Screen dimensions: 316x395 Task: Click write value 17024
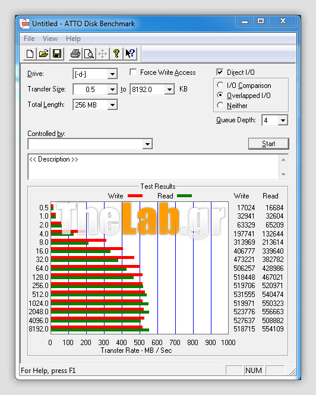(x=246, y=208)
